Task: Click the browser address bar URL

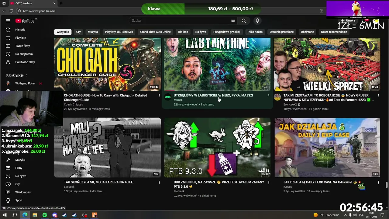Action: point(39,11)
